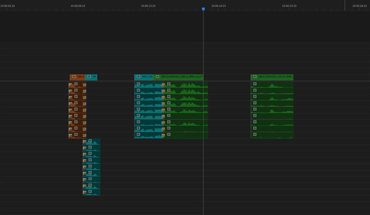Click the fade-in icon on bottommost clip of lower teal audio stack
370x215 pixels.
point(85,192)
